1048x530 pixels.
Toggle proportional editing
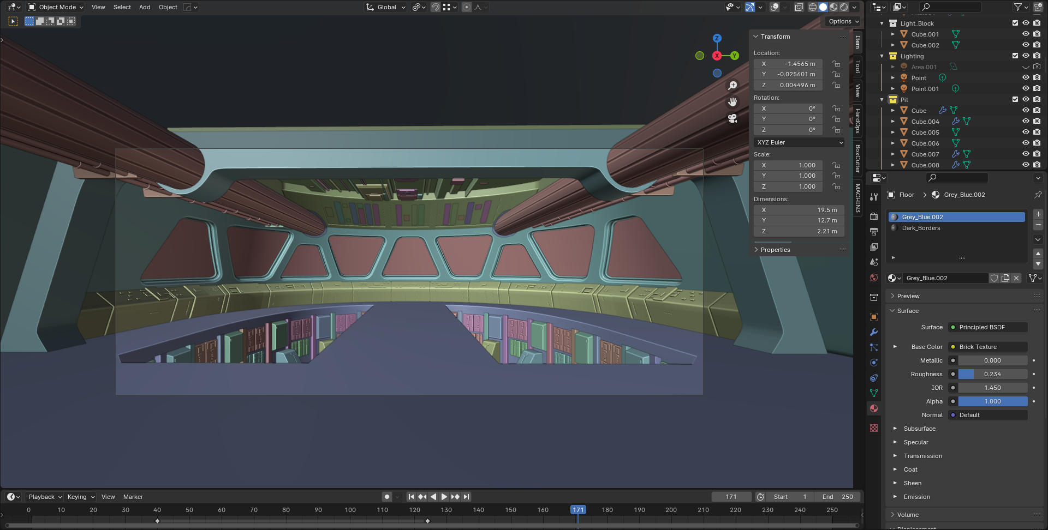coord(467,7)
